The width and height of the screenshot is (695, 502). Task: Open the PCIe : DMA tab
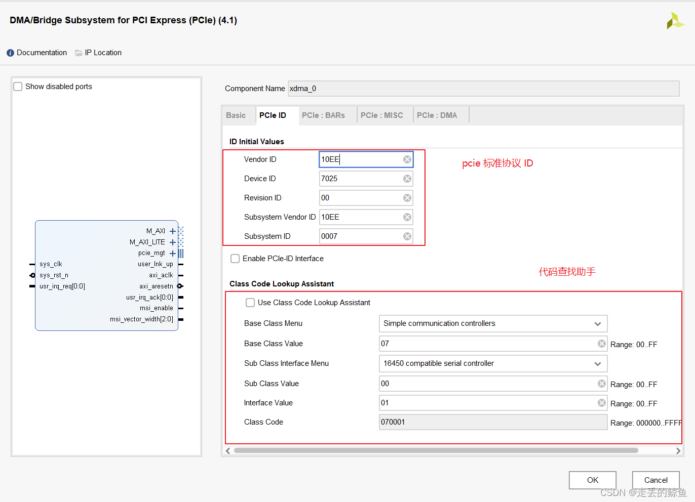(x=437, y=115)
